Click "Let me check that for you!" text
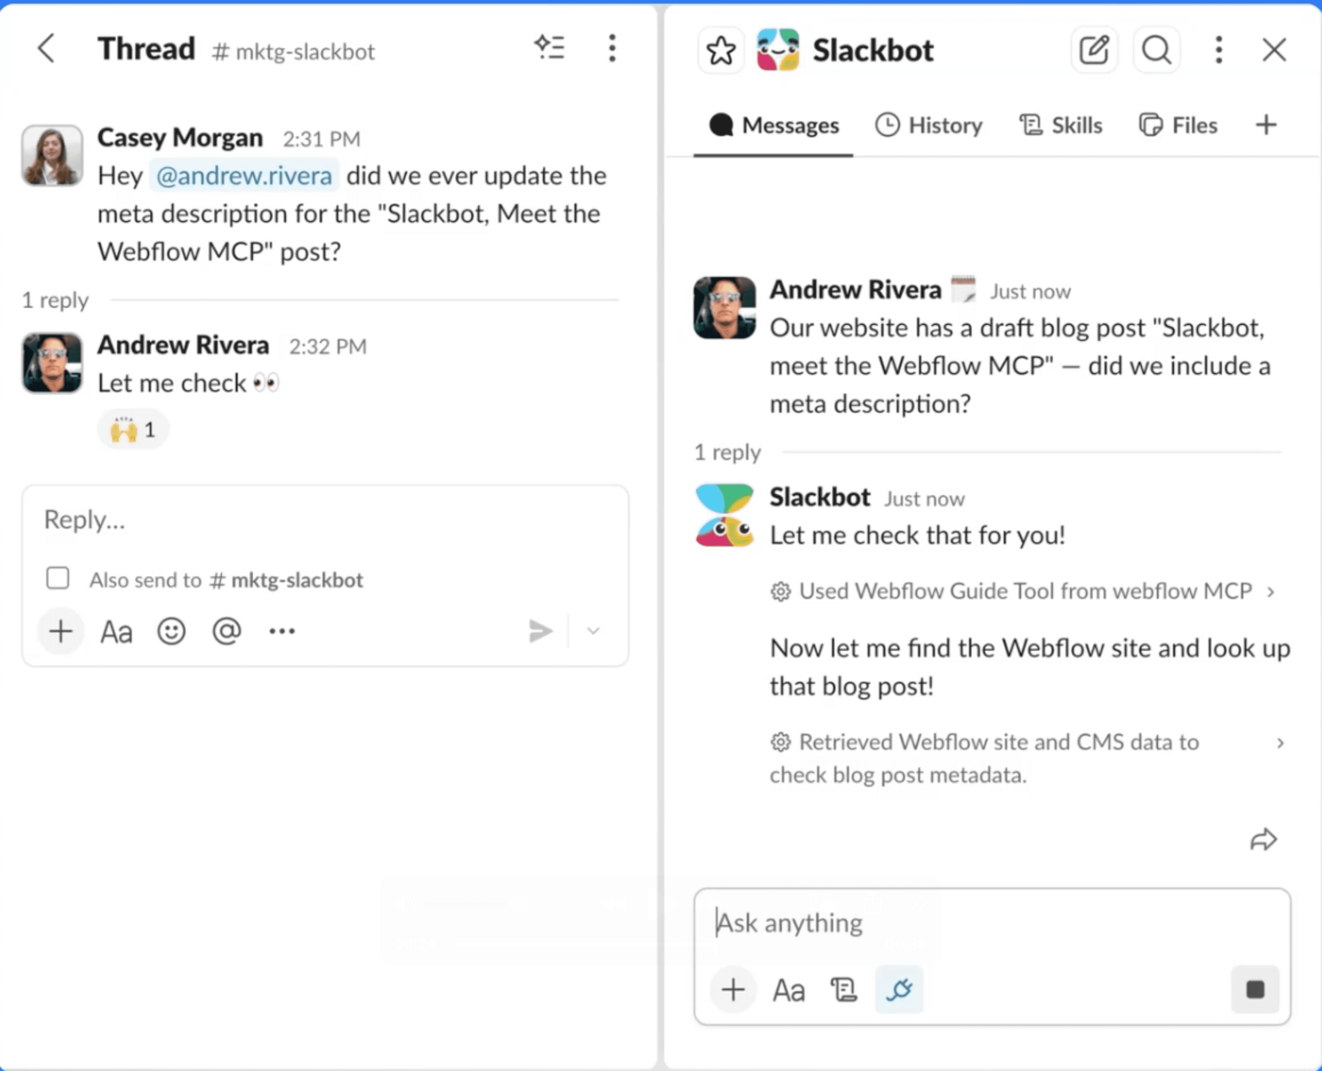 tap(917, 535)
